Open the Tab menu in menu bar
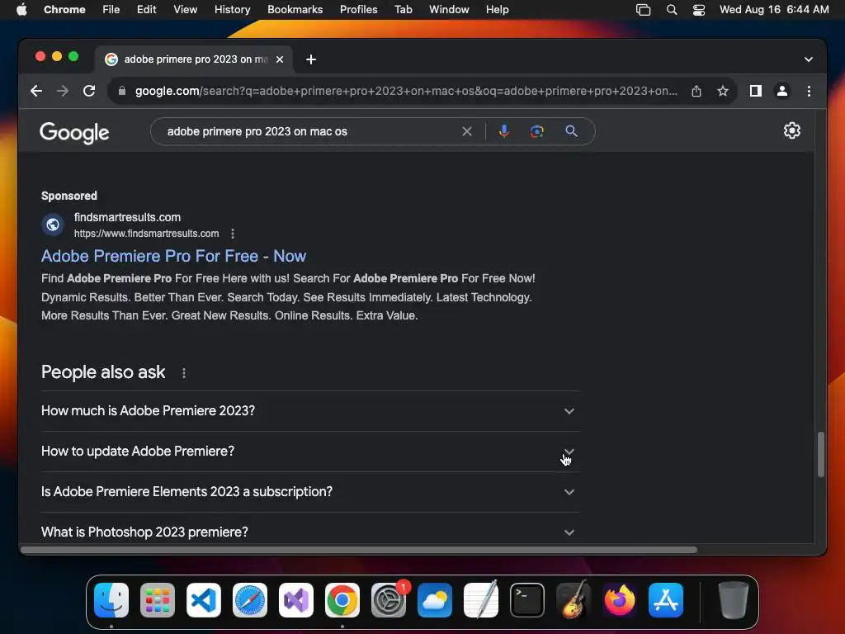The height and width of the screenshot is (634, 845). coord(403,9)
